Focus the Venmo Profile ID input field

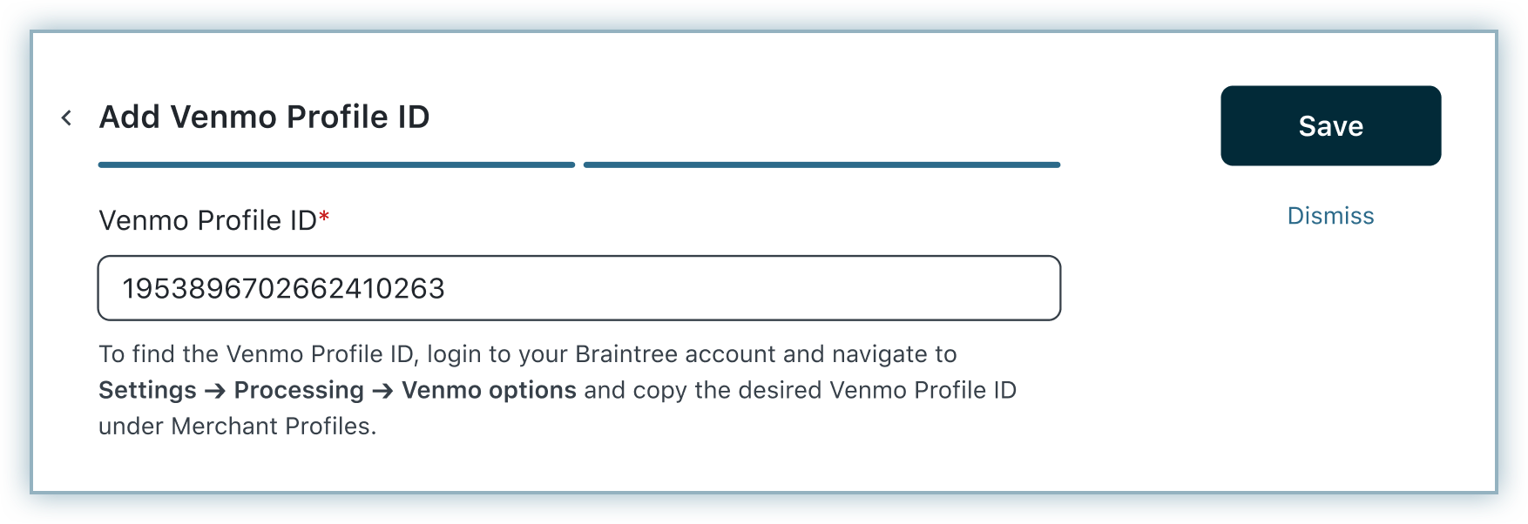click(x=578, y=288)
